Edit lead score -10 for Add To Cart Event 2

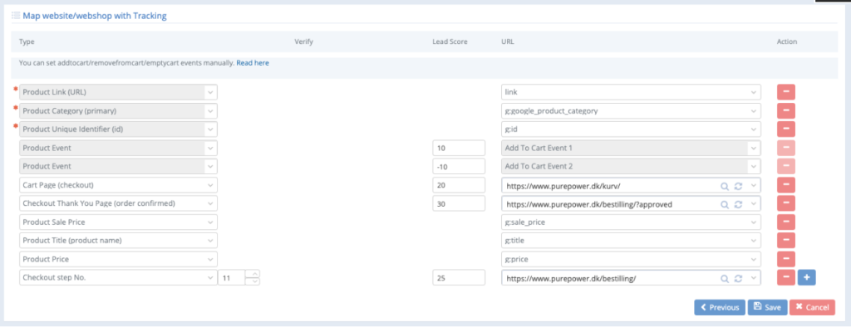coord(459,167)
